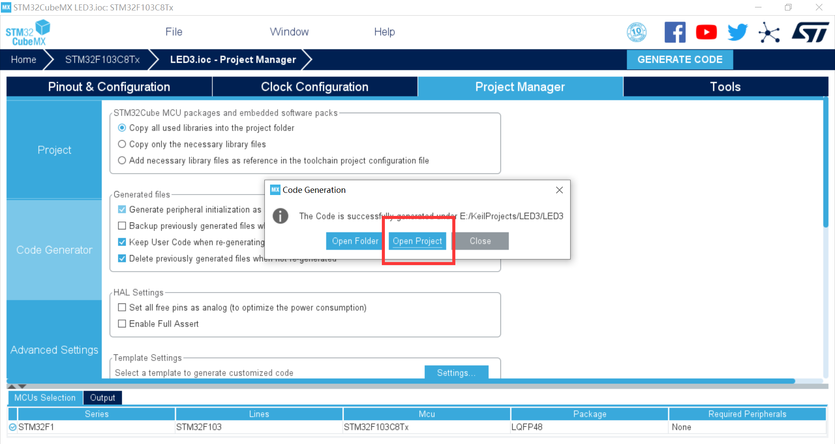Click LED3.ioc - Project Manager breadcrumb
The width and height of the screenshot is (835, 444).
(233, 60)
